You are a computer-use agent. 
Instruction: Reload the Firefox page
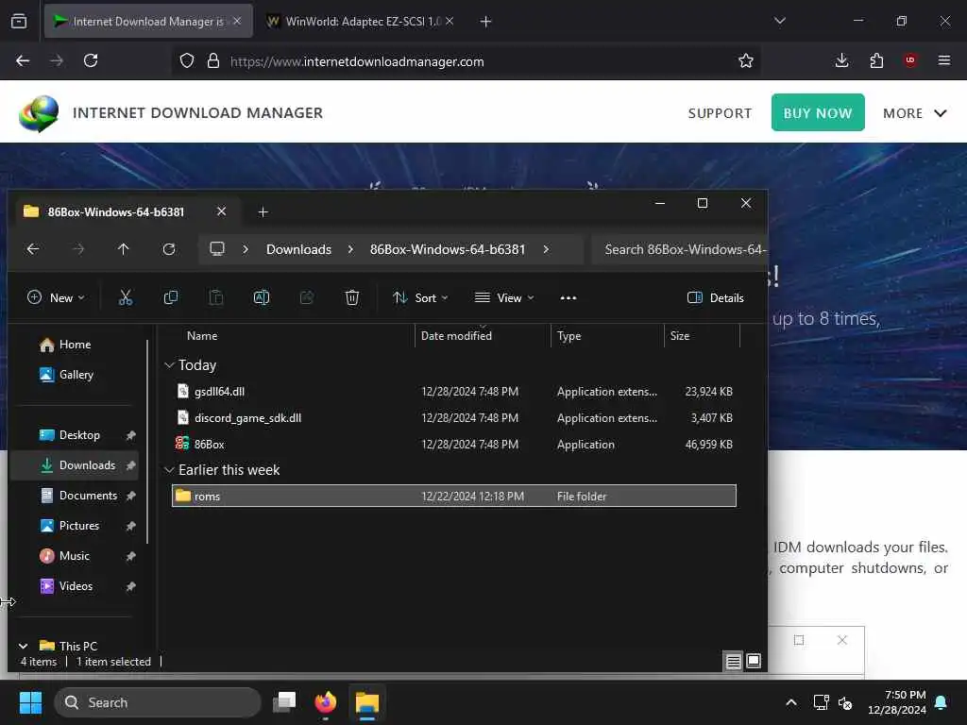[x=91, y=60]
